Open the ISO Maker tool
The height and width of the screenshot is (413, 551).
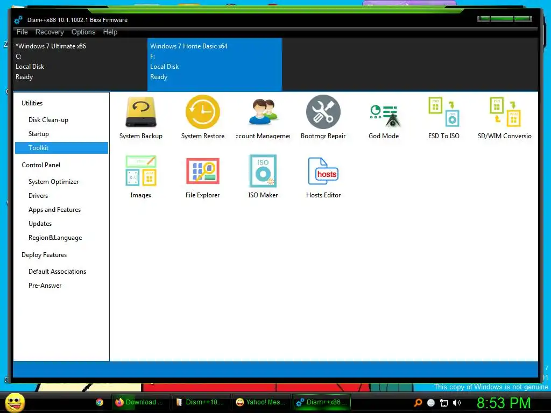pyautogui.click(x=263, y=176)
